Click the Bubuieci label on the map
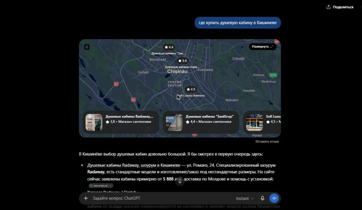362x210 pixels. pyautogui.click(x=232, y=100)
